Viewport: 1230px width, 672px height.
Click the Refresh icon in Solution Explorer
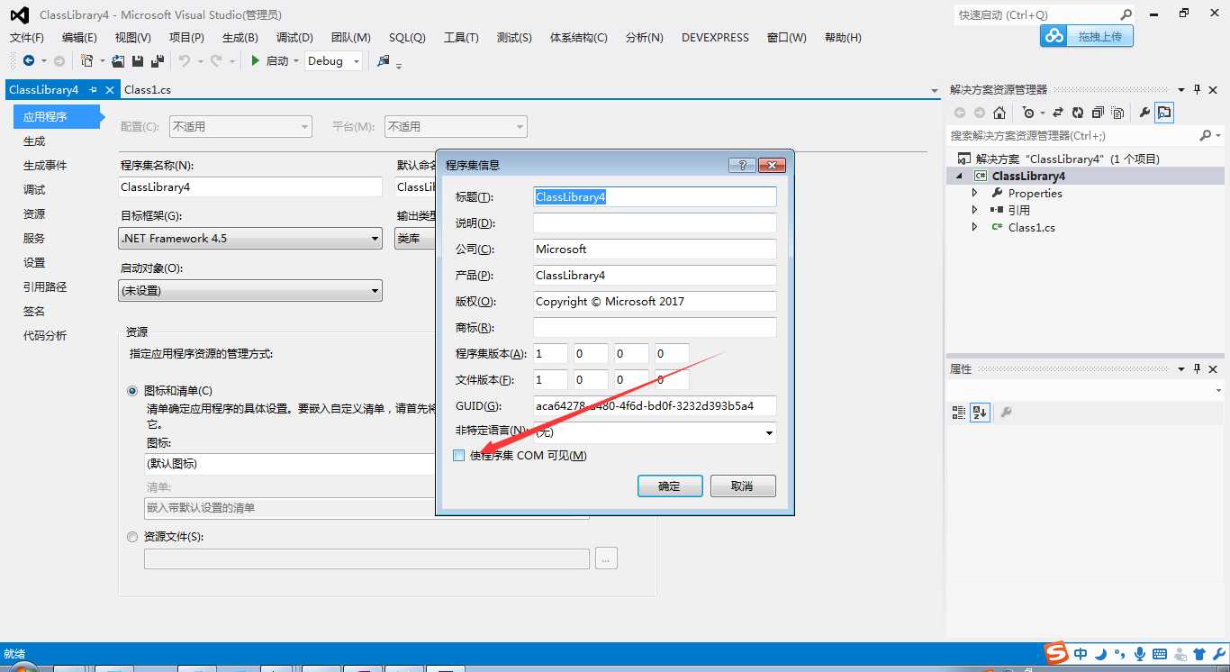1078,113
